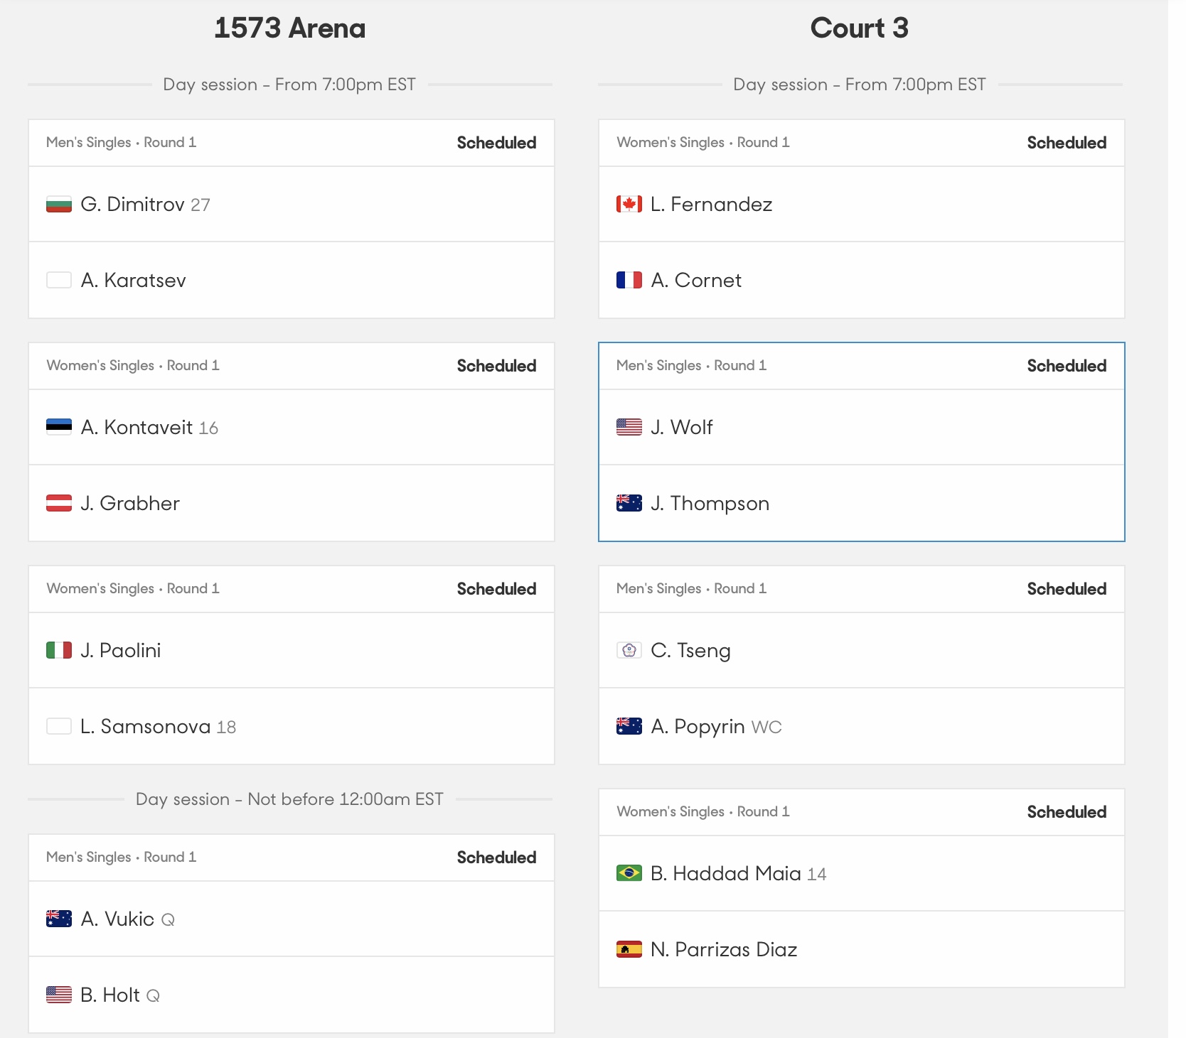Click the Chinese Taipei flag beside C. Tseng
Image resolution: width=1186 pixels, height=1038 pixels.
[629, 650]
